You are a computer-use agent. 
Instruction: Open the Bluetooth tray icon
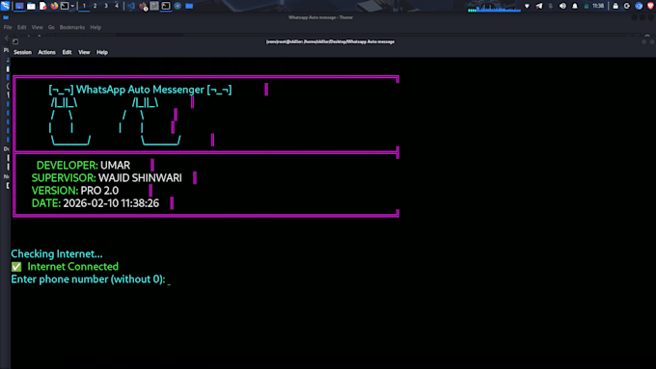(551, 6)
